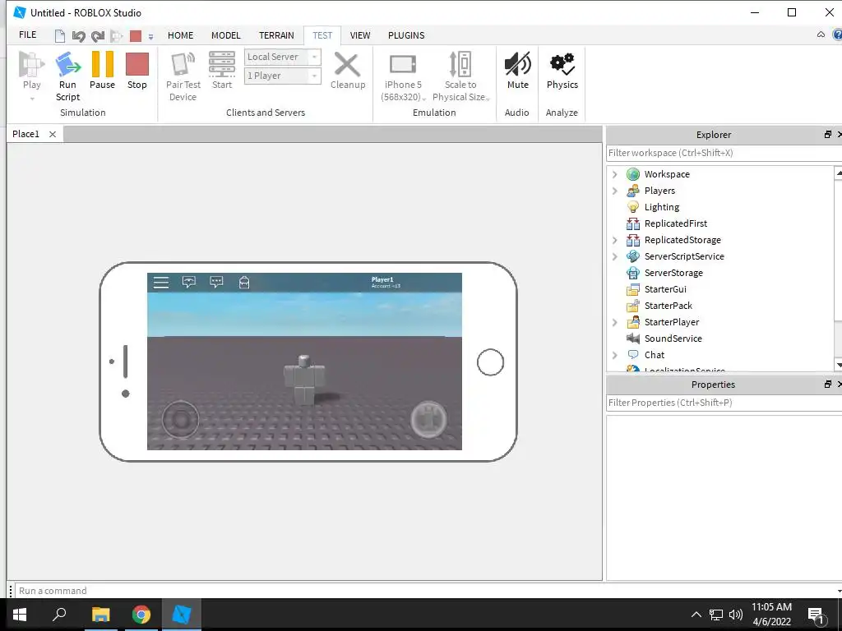Click the Start server icon
Screen dimensions: 842x631
click(222, 64)
